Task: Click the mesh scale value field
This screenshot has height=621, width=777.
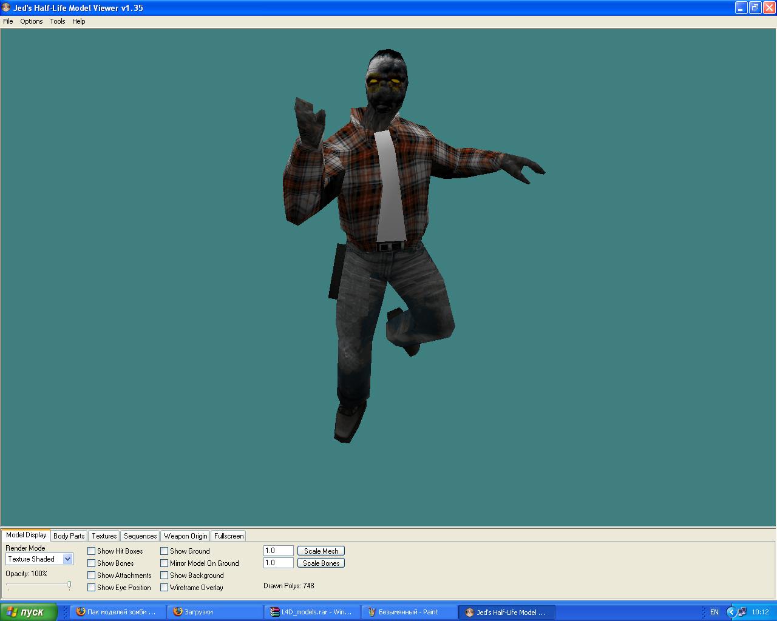Action: pos(279,551)
